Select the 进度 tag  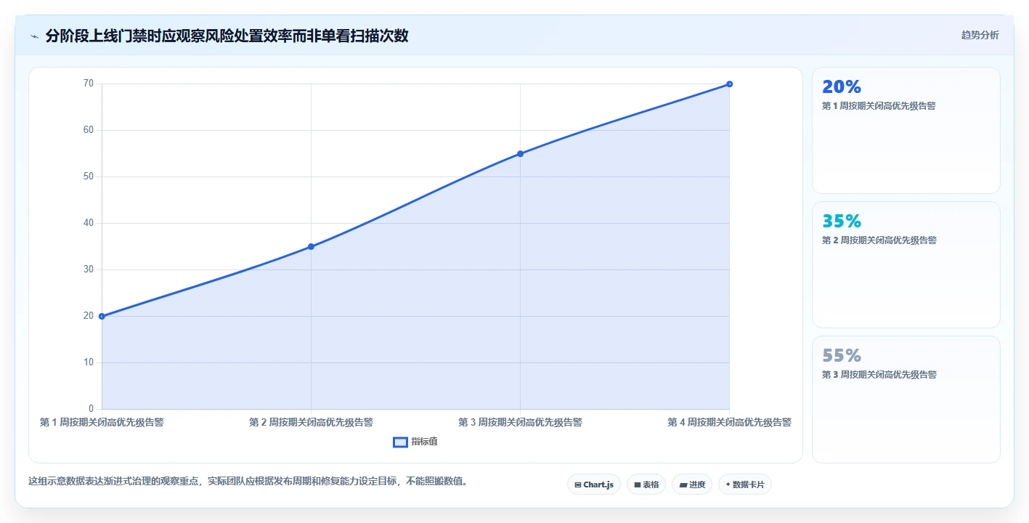tap(691, 485)
